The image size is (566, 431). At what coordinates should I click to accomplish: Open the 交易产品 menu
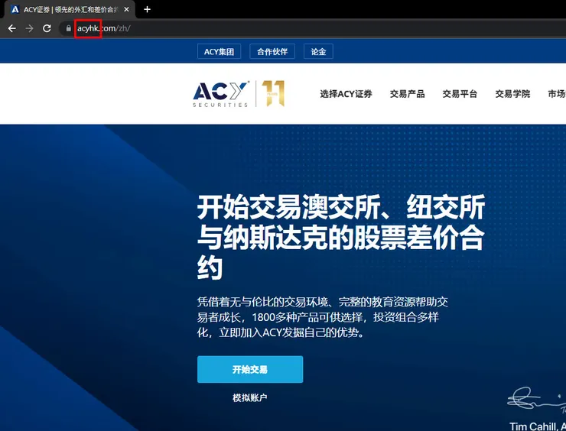(407, 94)
